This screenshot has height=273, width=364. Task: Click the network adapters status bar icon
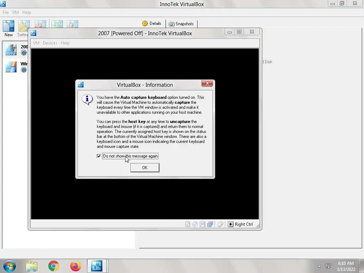210,224
